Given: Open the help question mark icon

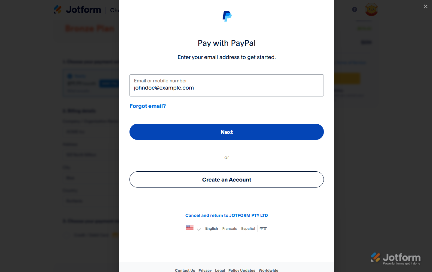Looking at the screenshot, I should [354, 10].
